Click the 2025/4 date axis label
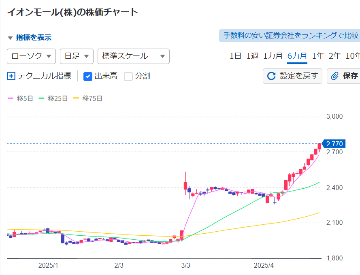The width and height of the screenshot is (360, 275). 264,266
